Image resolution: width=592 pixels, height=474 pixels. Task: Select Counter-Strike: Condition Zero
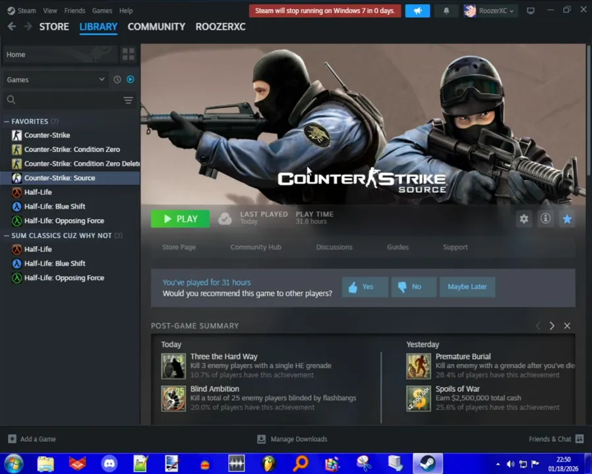[71, 149]
